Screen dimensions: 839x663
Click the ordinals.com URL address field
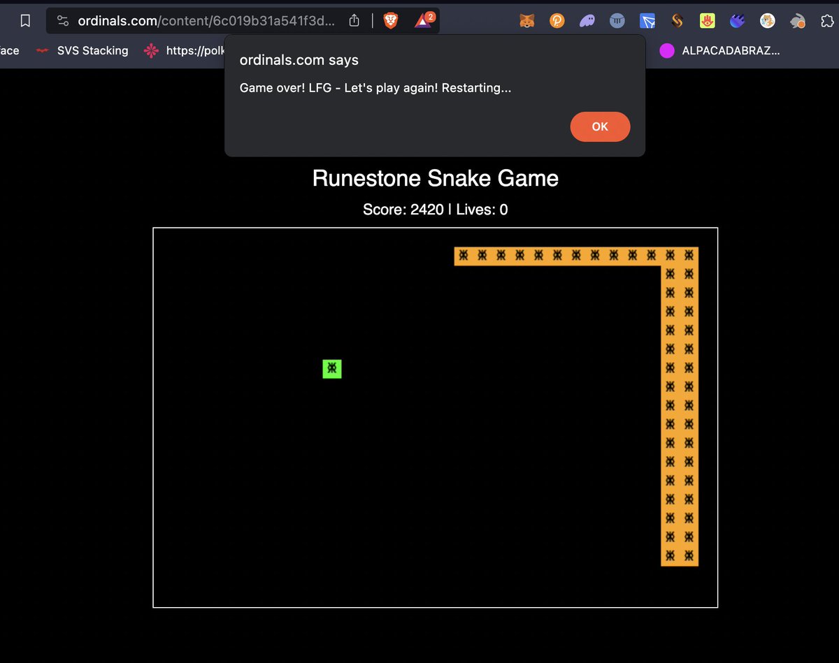(x=206, y=21)
